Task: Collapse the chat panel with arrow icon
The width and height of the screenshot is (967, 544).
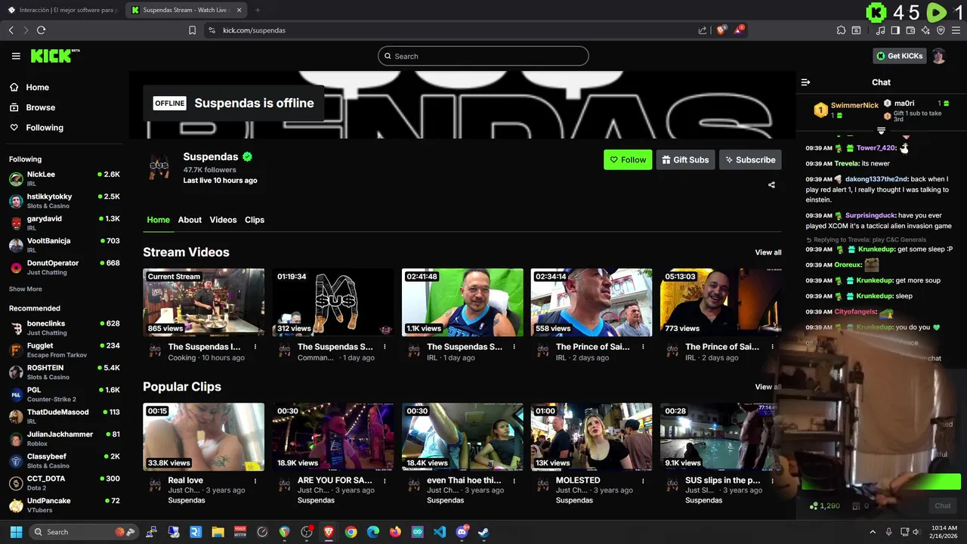Action: coord(805,82)
